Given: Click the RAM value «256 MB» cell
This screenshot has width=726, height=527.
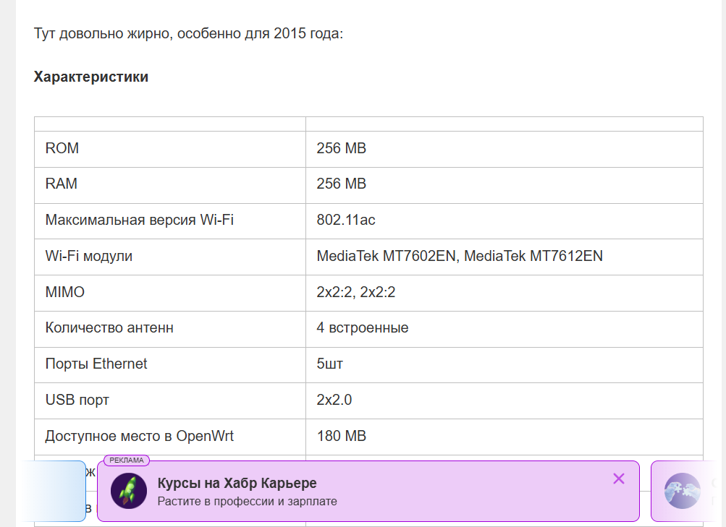Looking at the screenshot, I should click(x=342, y=184).
